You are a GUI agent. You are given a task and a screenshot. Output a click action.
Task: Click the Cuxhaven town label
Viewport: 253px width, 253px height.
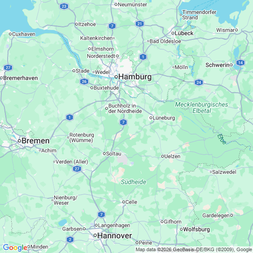[x=24, y=34]
